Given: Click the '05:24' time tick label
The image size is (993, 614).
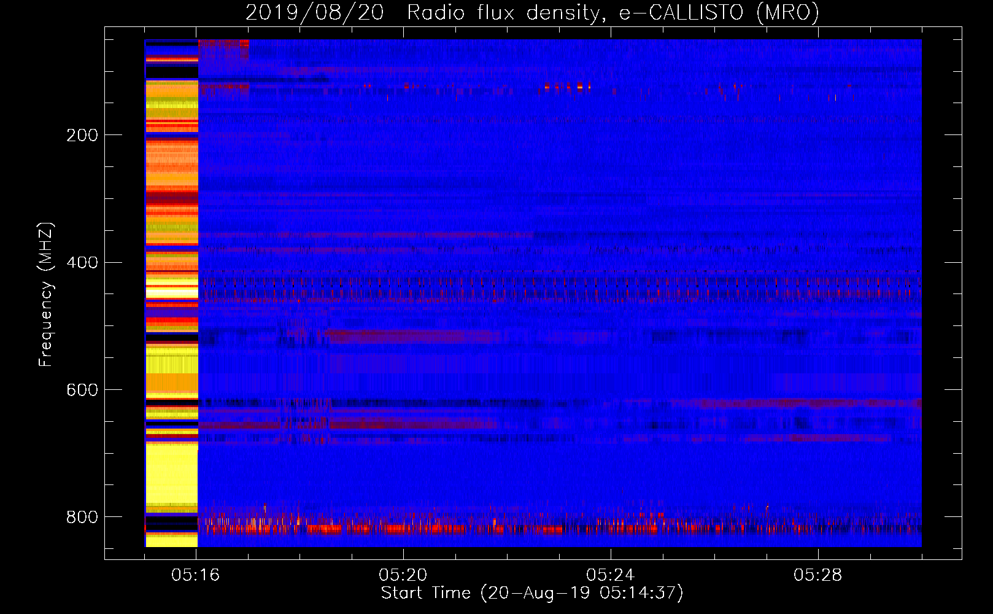Looking at the screenshot, I should [x=611, y=575].
